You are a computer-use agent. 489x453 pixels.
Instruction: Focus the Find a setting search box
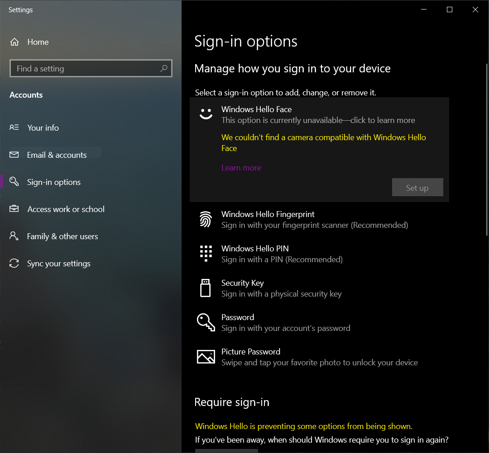click(91, 68)
